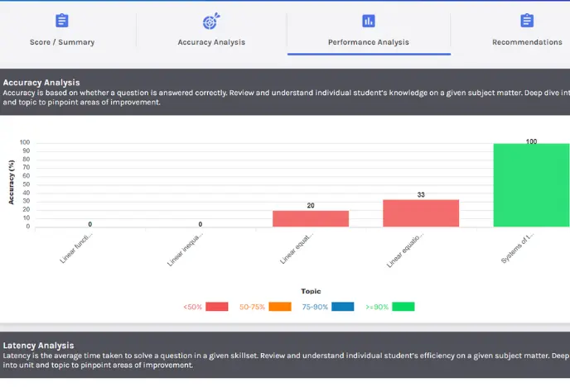Viewport: 570px width, 387px height.
Task: Toggle the green >=90% legend swatch
Action: point(403,307)
